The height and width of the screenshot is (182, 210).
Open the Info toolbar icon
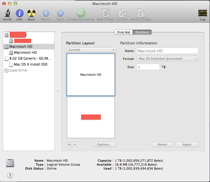point(20,13)
